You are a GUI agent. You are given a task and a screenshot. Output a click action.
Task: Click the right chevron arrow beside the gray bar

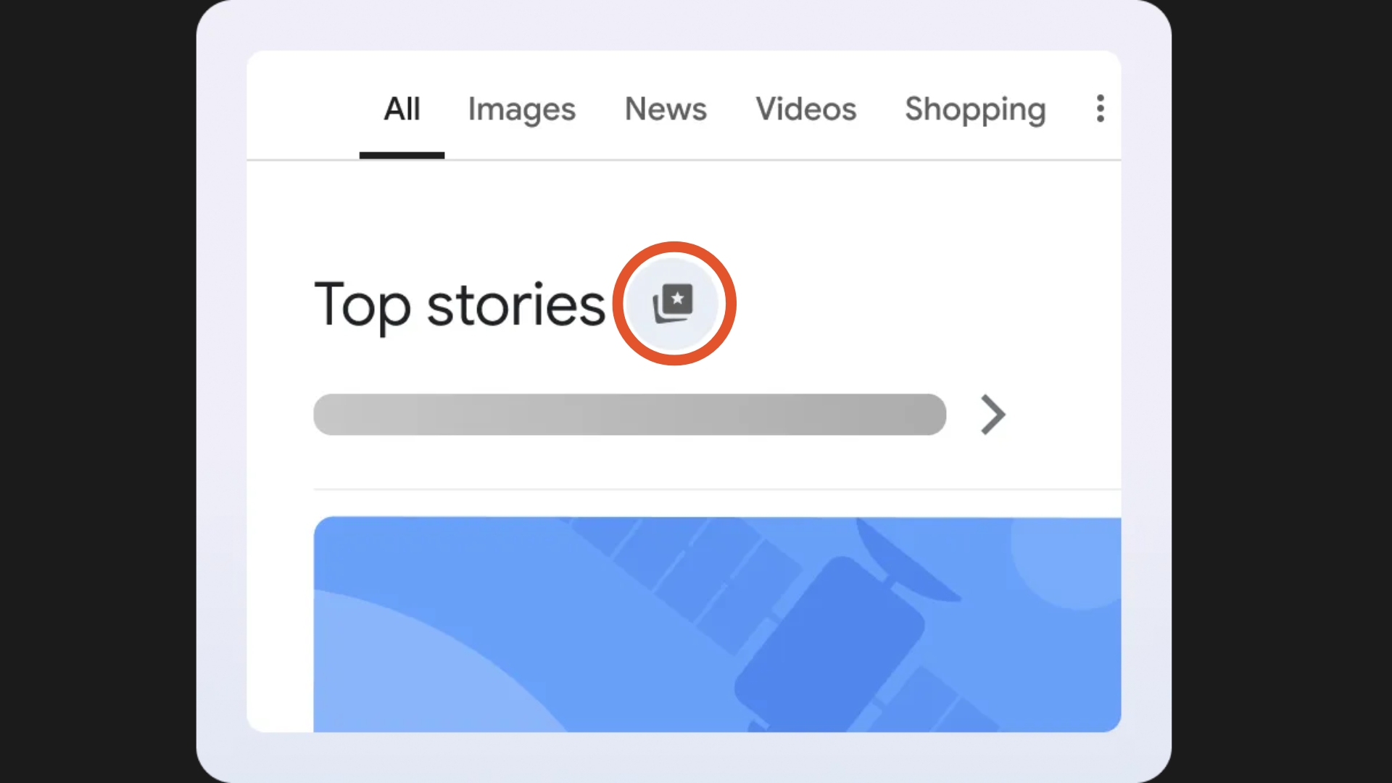coord(993,415)
